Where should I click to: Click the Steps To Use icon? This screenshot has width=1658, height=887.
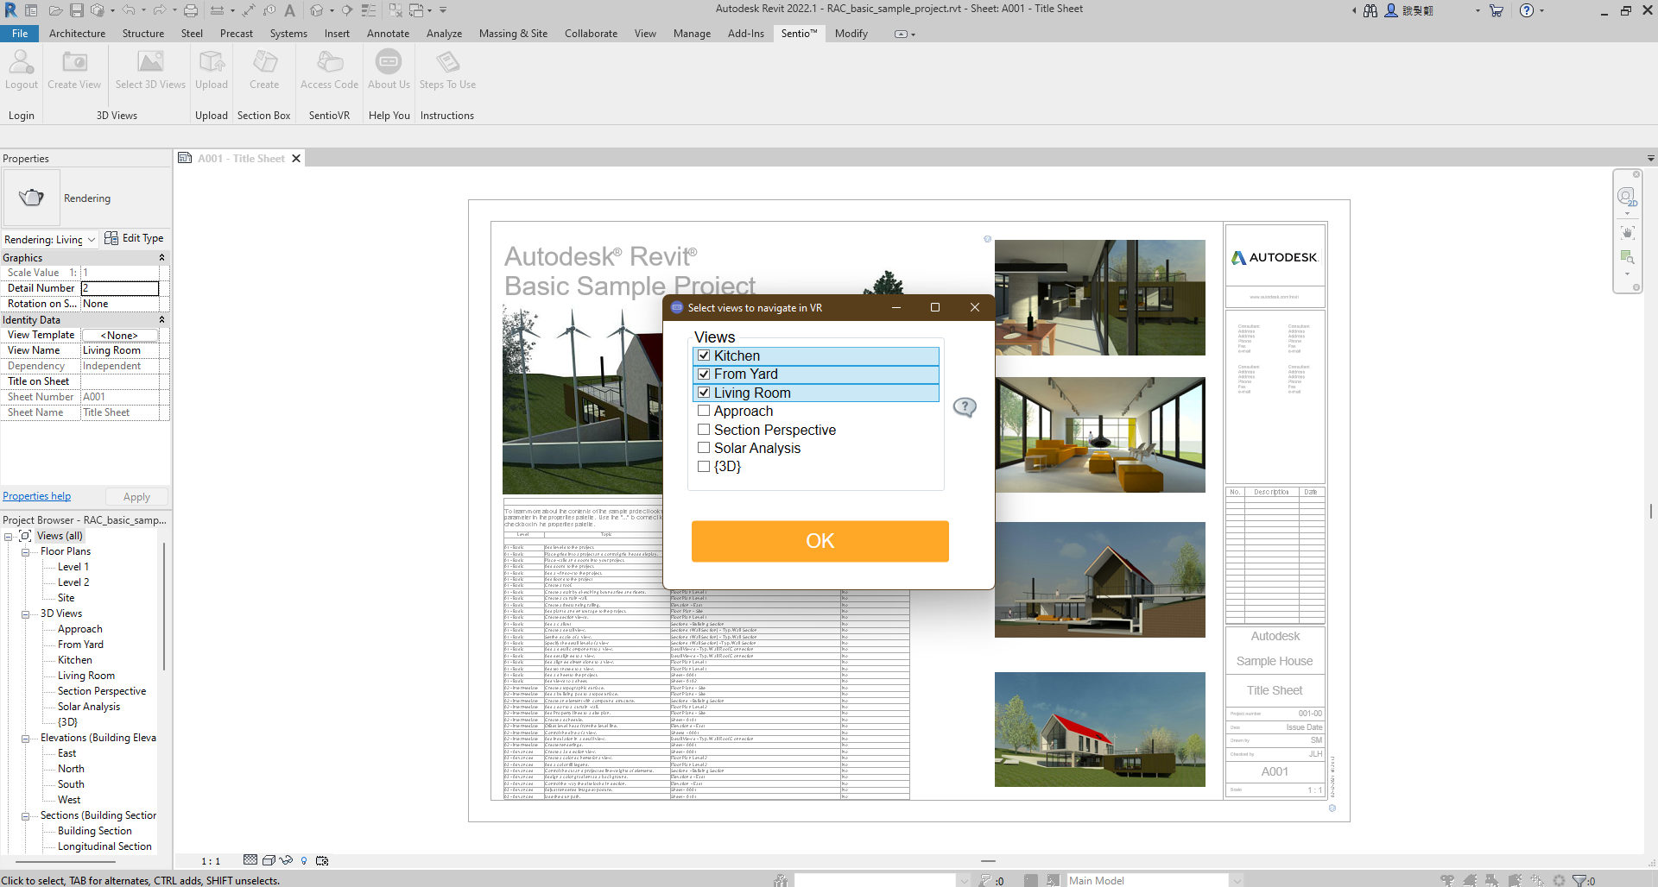click(447, 63)
